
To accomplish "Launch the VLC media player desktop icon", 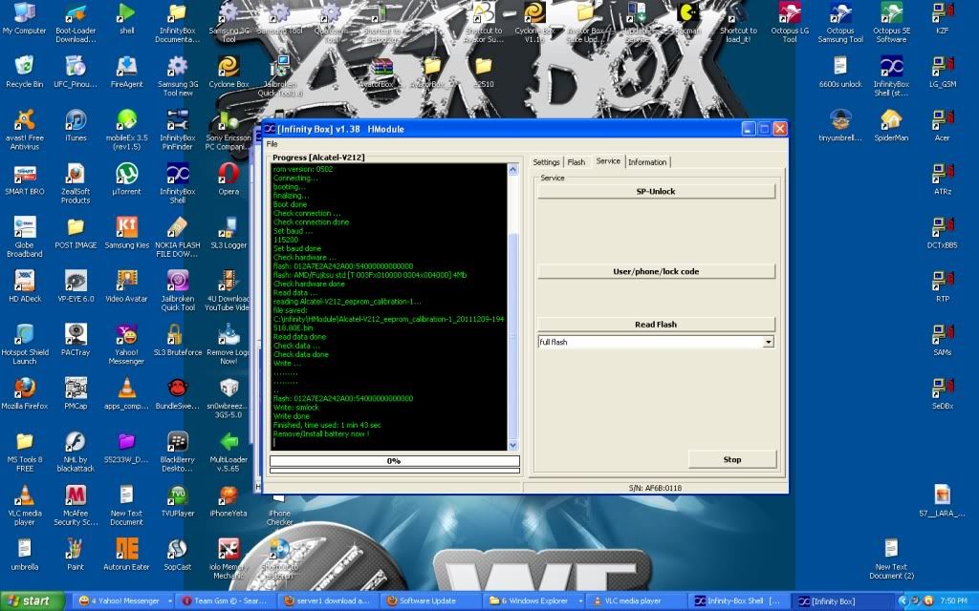I will [x=25, y=495].
